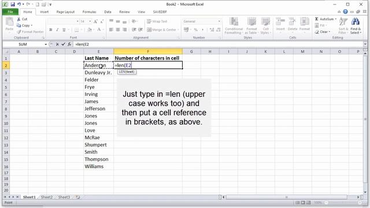Switch to the Data tab
Image resolution: width=370 pixels, height=208 pixels.
coord(108,12)
